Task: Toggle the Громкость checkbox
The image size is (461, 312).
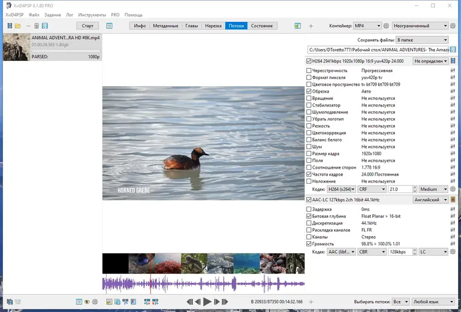Action: pos(309,243)
